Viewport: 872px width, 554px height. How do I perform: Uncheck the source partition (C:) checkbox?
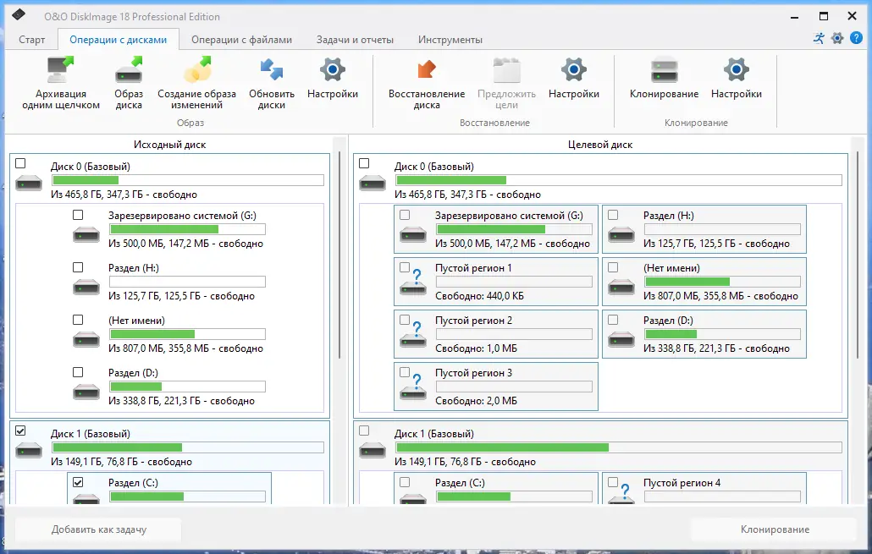(78, 482)
